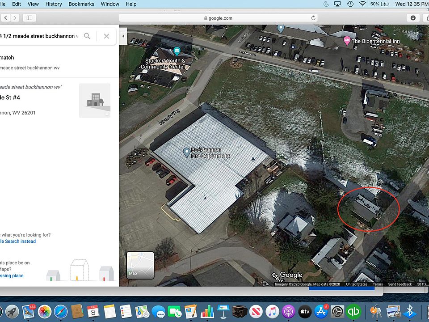Open Launchpad from the Dock
The width and height of the screenshot is (429, 322).
[x=13, y=312]
